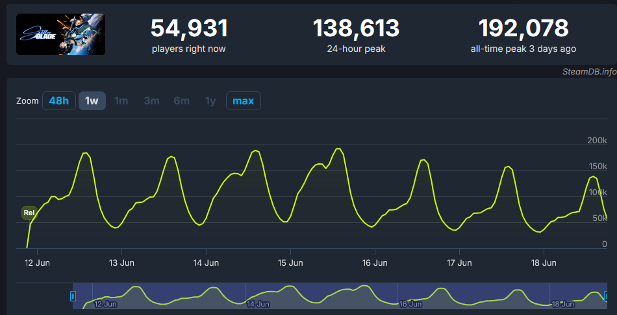Image resolution: width=617 pixels, height=315 pixels.
Task: Click the 13 Jun axis label
Action: 121,262
